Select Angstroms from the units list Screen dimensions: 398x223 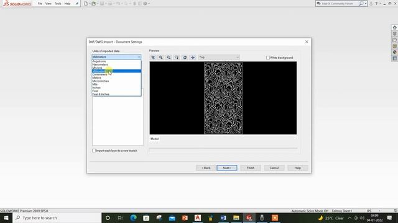point(116,61)
